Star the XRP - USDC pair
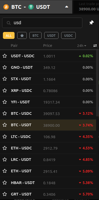 tap(5, 91)
